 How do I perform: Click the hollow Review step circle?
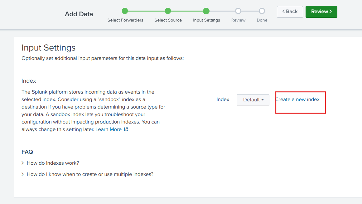238,11
